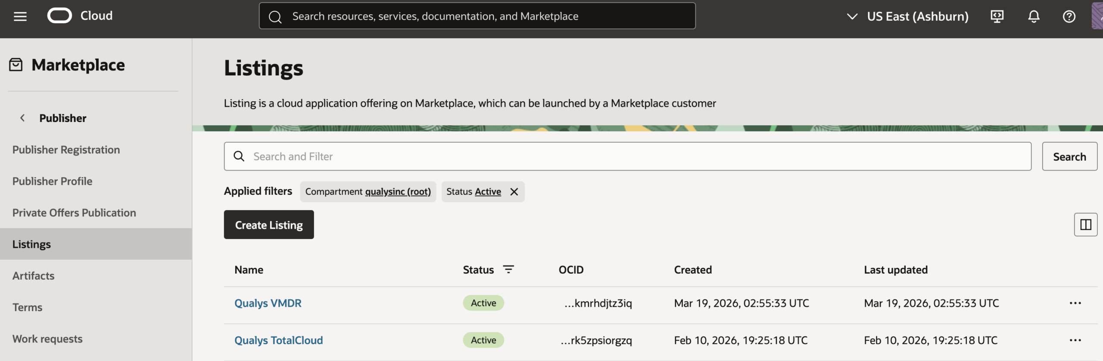Open Private Offers Publication

pyautogui.click(x=74, y=212)
